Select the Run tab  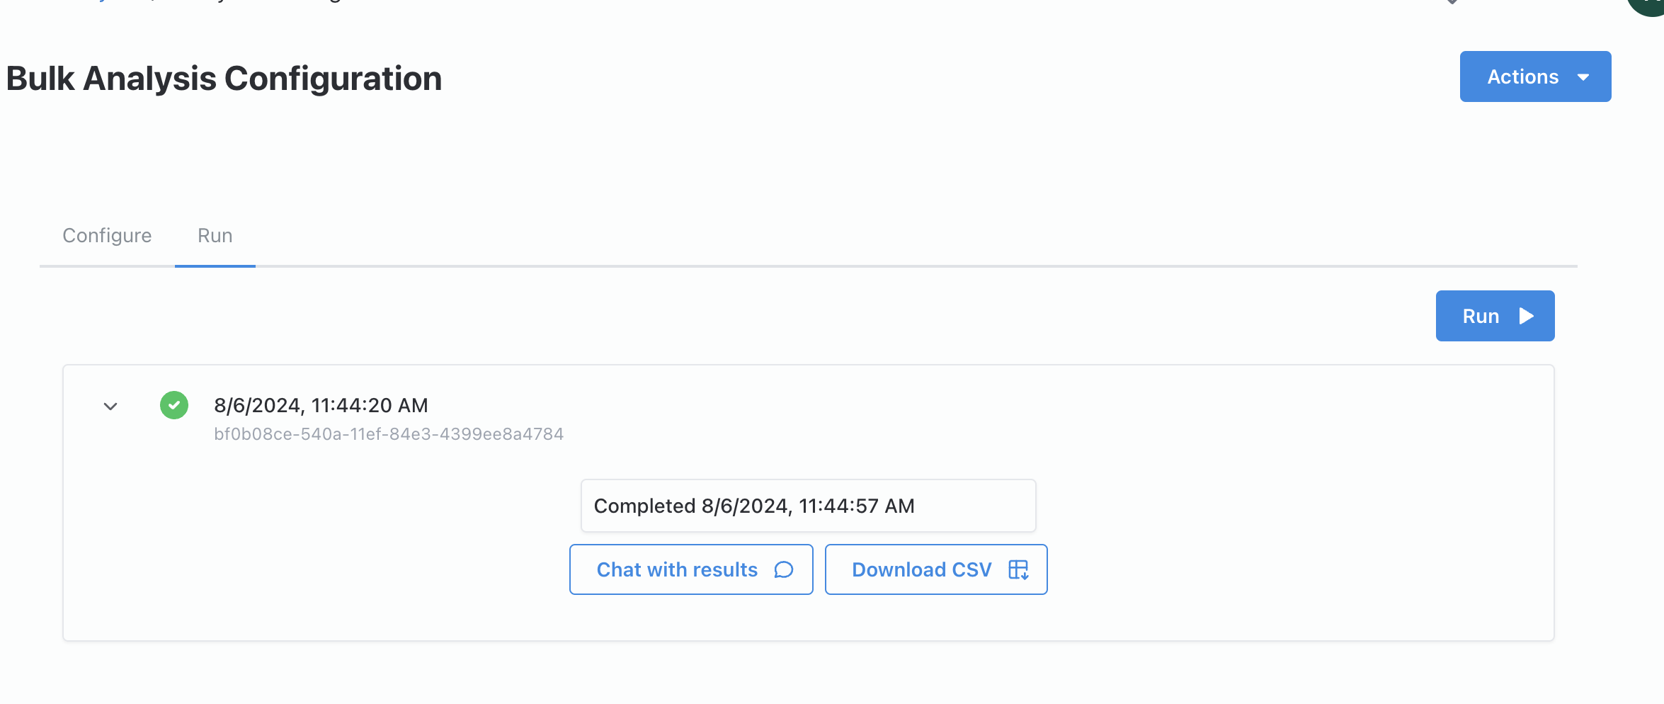(215, 235)
